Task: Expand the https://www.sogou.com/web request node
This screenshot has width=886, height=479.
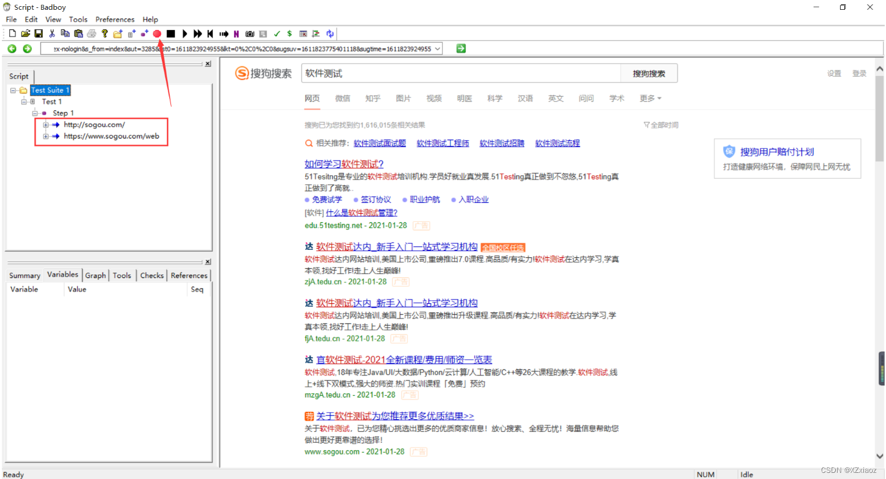Action: click(x=46, y=136)
